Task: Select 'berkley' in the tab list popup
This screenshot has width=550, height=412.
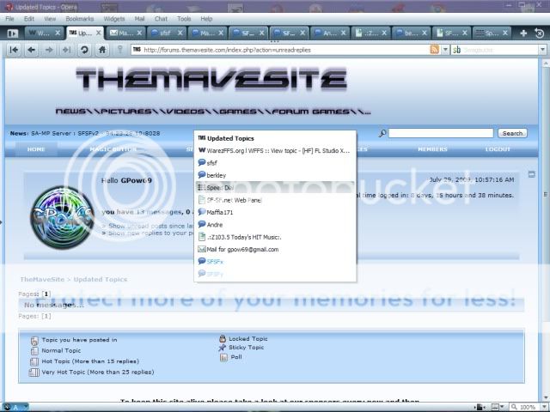Action: [x=275, y=175]
